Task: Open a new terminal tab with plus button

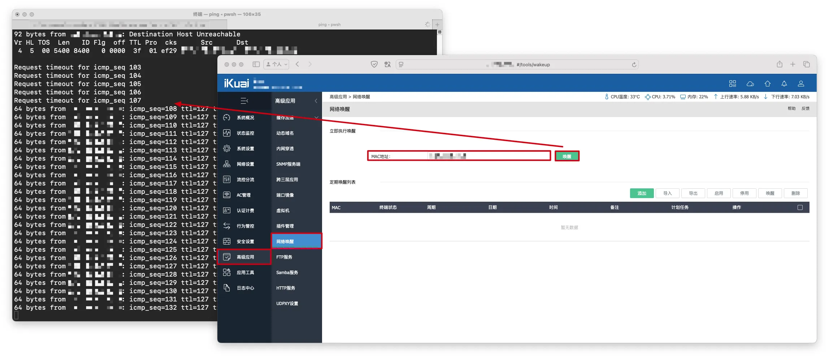Action: 437,24
